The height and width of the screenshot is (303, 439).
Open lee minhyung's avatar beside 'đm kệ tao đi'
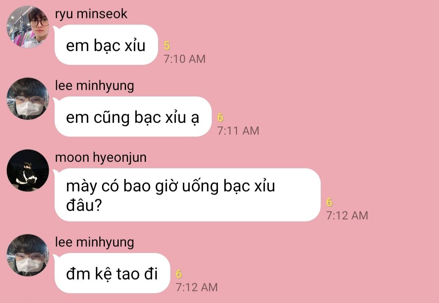(x=28, y=255)
